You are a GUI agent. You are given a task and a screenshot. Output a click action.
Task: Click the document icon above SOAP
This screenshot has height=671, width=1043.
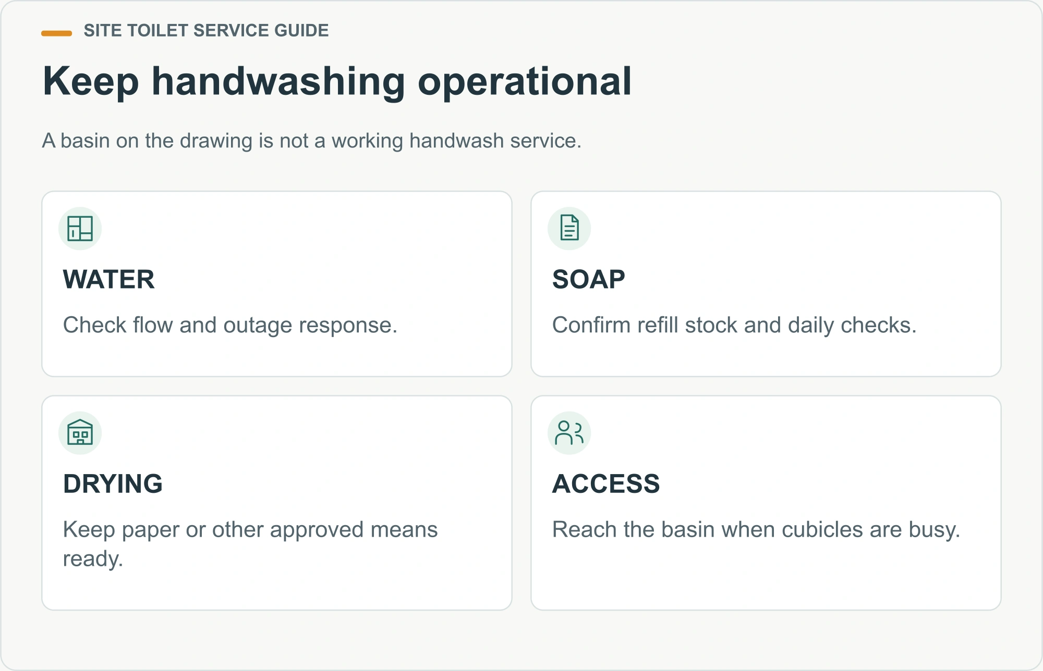(x=569, y=229)
